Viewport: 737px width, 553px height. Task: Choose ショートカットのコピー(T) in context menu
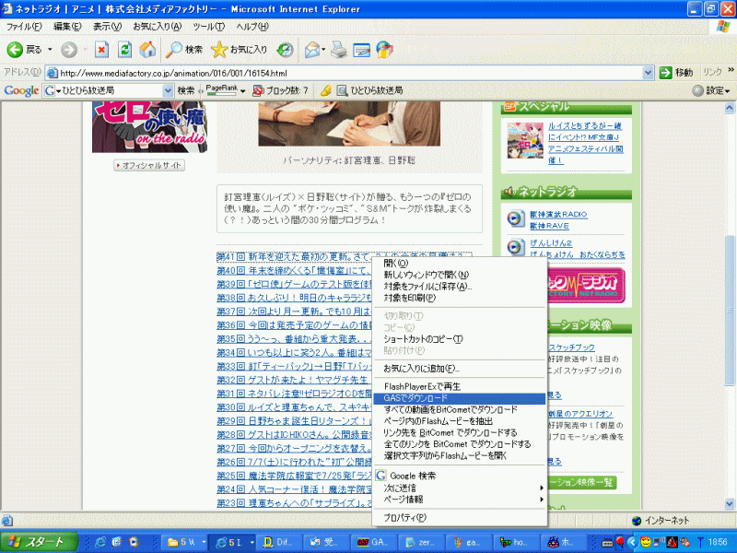[x=460, y=339]
